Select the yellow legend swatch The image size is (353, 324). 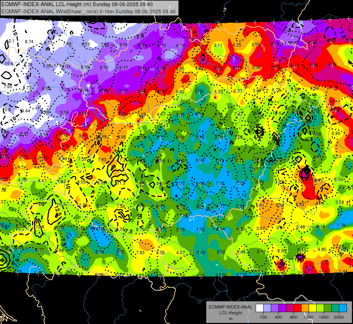[313, 308]
